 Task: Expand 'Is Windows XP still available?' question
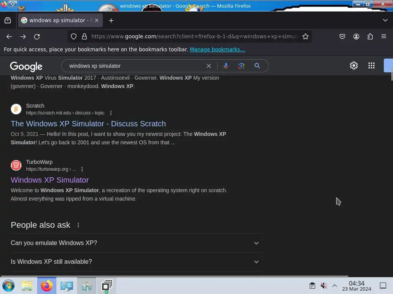tap(136, 262)
